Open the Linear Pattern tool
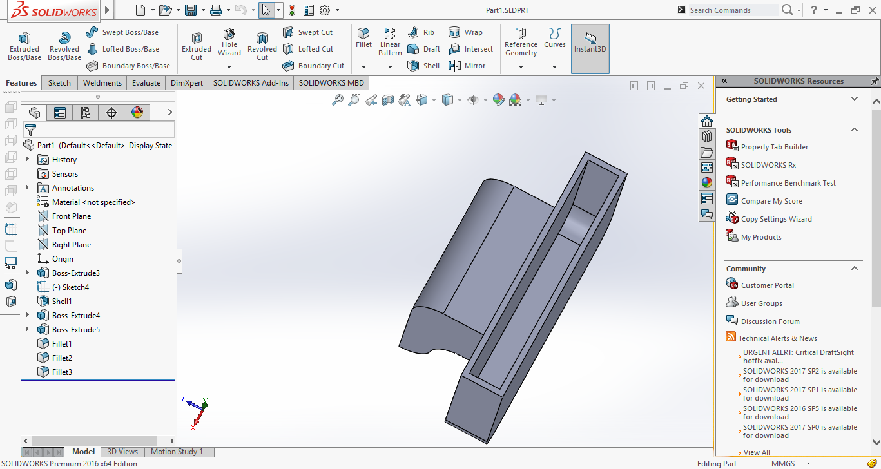Image resolution: width=881 pixels, height=469 pixels. pyautogui.click(x=390, y=42)
